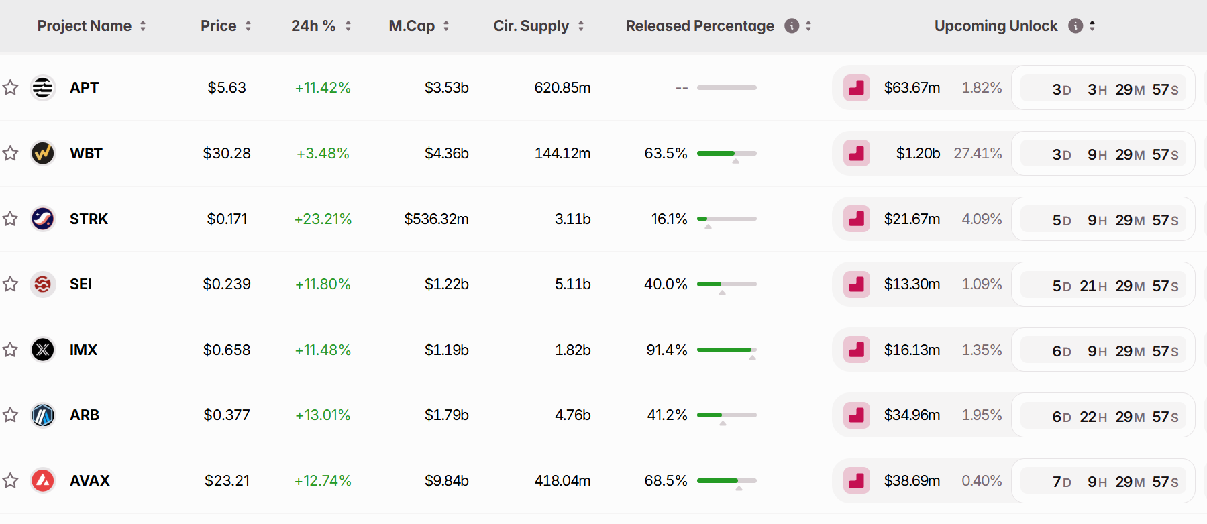This screenshot has height=524, width=1207.
Task: Click the Project Name column header
Action: 85,26
